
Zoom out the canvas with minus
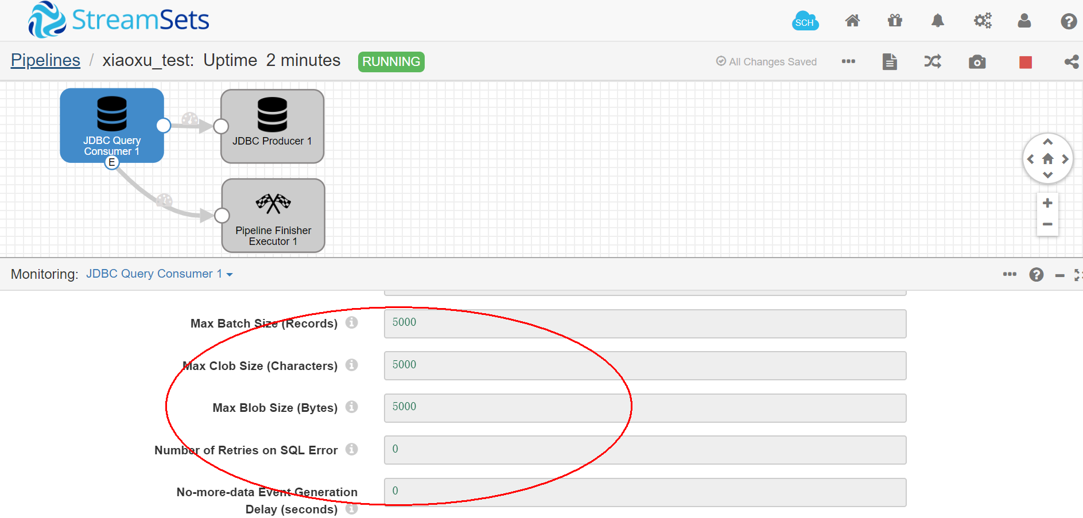pos(1047,224)
